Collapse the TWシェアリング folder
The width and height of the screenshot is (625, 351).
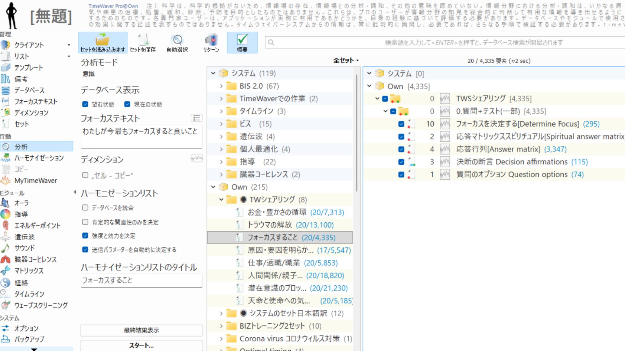(x=221, y=200)
